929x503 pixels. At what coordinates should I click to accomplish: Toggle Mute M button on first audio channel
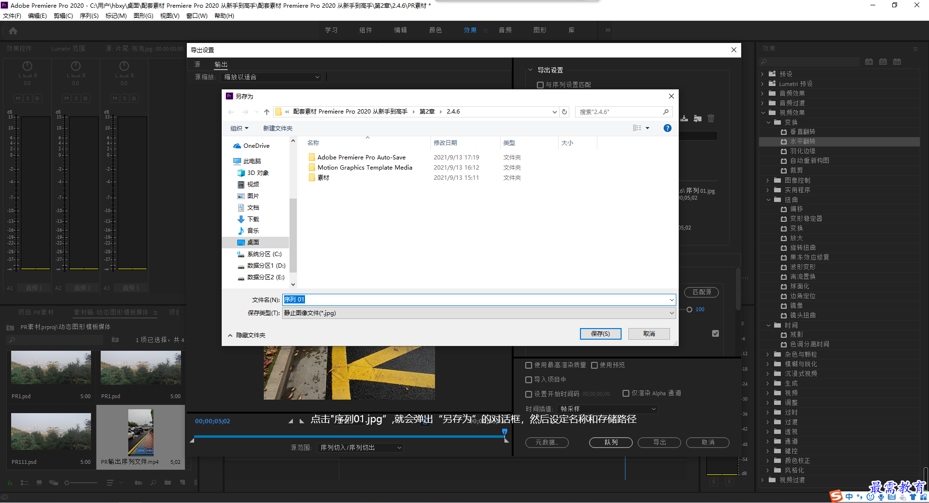pyautogui.click(x=18, y=99)
